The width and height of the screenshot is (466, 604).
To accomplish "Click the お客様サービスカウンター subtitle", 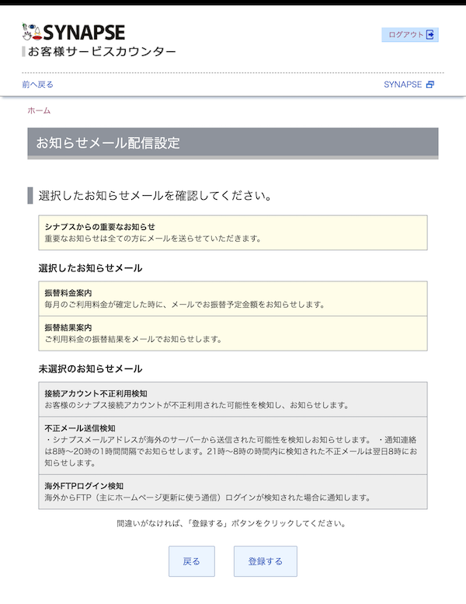I will tap(102, 51).
